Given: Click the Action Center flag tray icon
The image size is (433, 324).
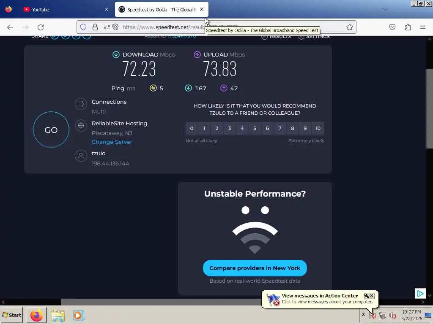Looking at the screenshot, I should click(x=373, y=315).
